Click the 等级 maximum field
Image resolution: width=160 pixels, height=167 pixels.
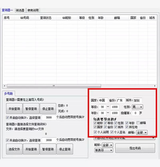pos(115,107)
